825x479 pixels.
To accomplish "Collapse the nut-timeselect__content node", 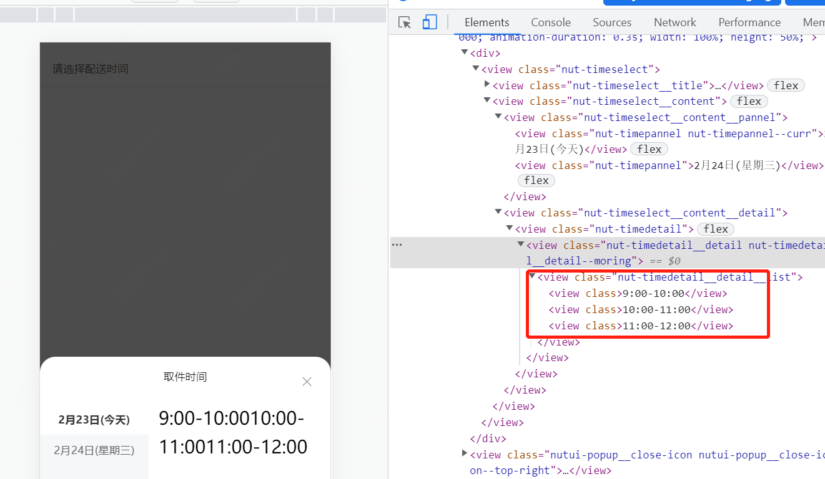I will [x=487, y=100].
